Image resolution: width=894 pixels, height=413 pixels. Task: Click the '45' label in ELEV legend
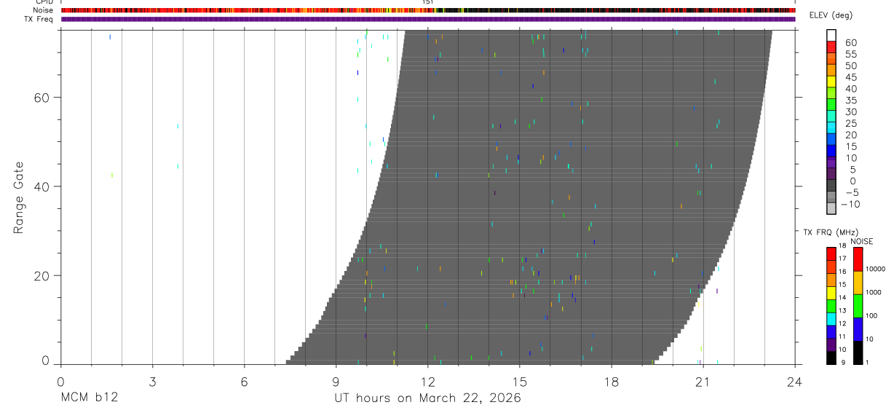[x=851, y=77]
